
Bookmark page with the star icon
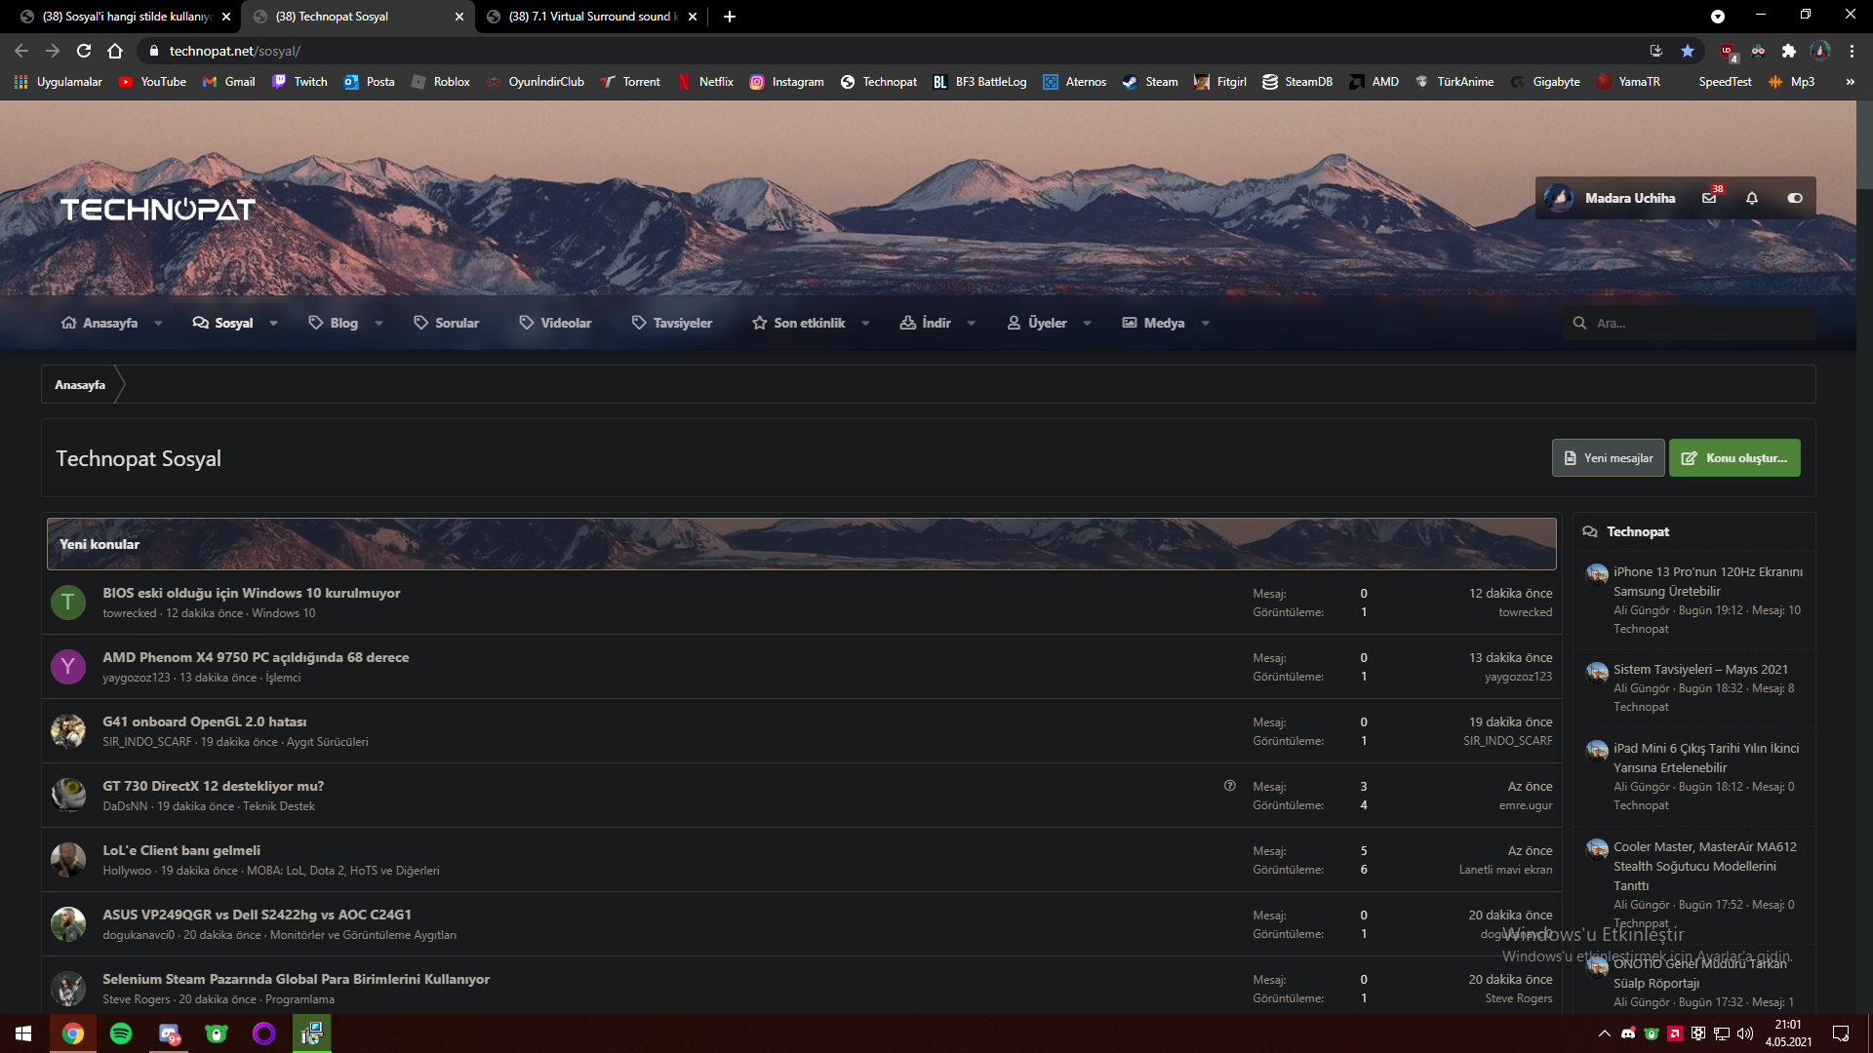tap(1688, 51)
